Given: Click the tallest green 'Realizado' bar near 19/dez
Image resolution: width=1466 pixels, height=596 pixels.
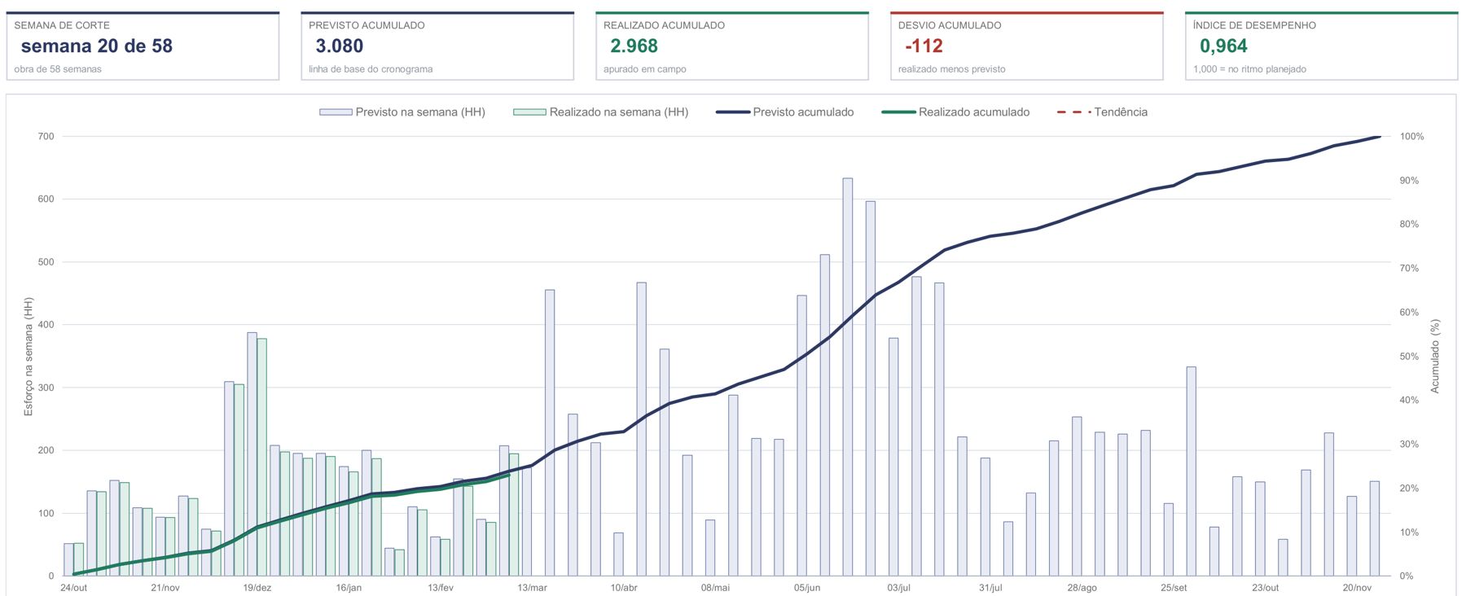Looking at the screenshot, I should 262,457.
